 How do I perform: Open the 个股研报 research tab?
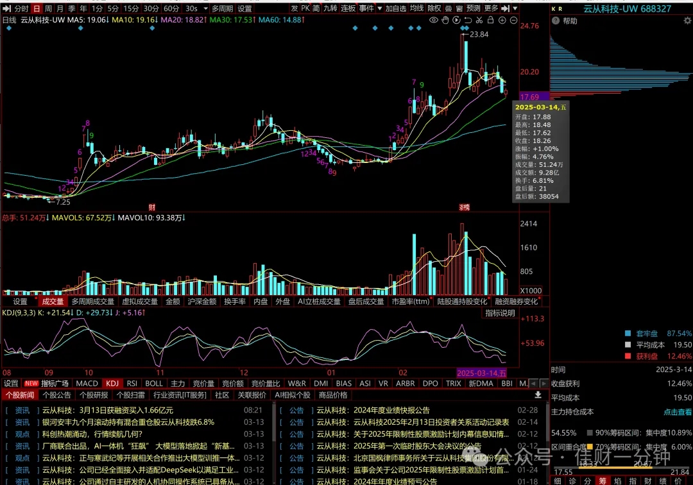pyautogui.click(x=94, y=395)
